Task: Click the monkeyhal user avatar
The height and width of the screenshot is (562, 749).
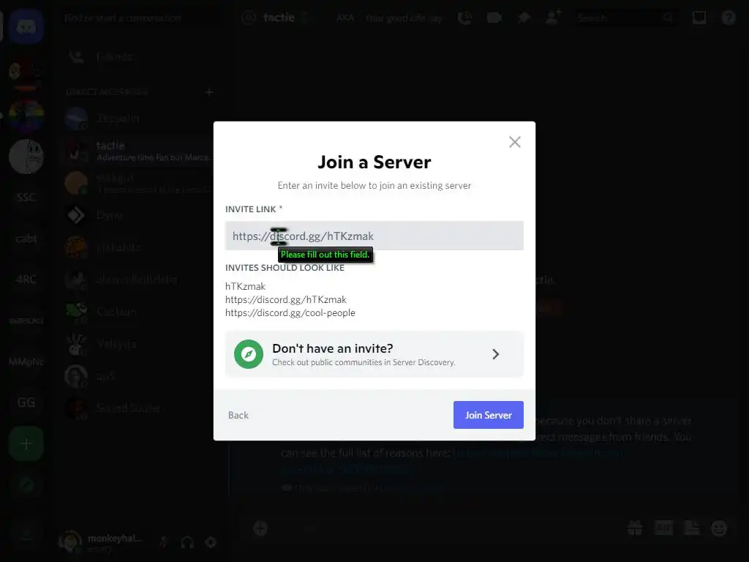Action: point(70,542)
